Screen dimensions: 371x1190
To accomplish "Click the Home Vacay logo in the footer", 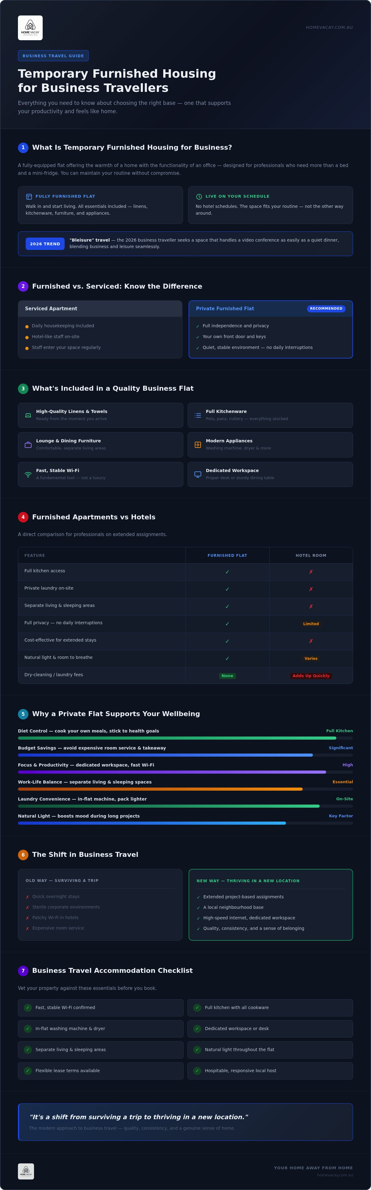I will (x=26, y=1171).
